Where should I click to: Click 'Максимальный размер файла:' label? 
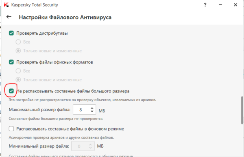click(39, 110)
